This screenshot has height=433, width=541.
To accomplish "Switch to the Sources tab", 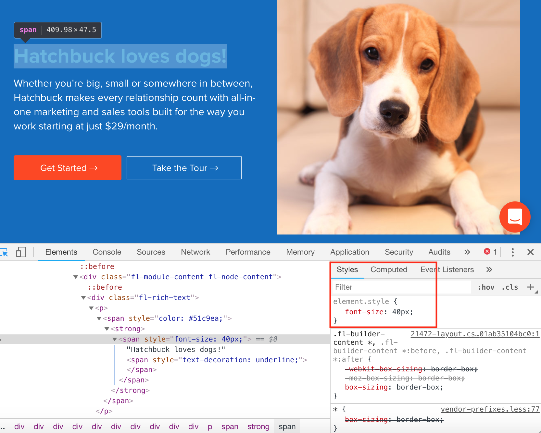I will (151, 252).
